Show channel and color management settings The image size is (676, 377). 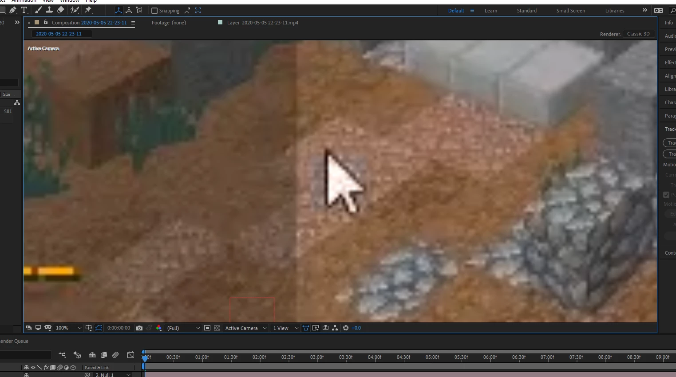click(x=159, y=328)
